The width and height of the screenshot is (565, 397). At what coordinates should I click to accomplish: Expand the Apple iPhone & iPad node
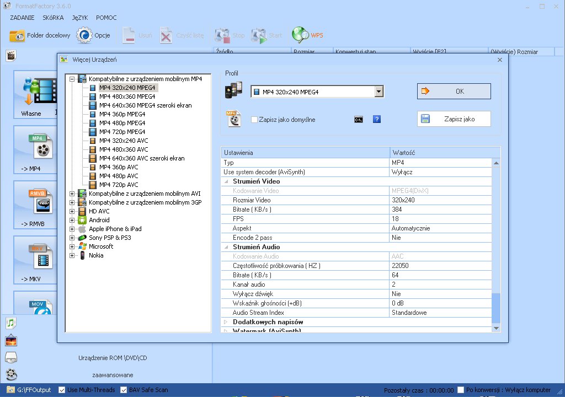[72, 229]
